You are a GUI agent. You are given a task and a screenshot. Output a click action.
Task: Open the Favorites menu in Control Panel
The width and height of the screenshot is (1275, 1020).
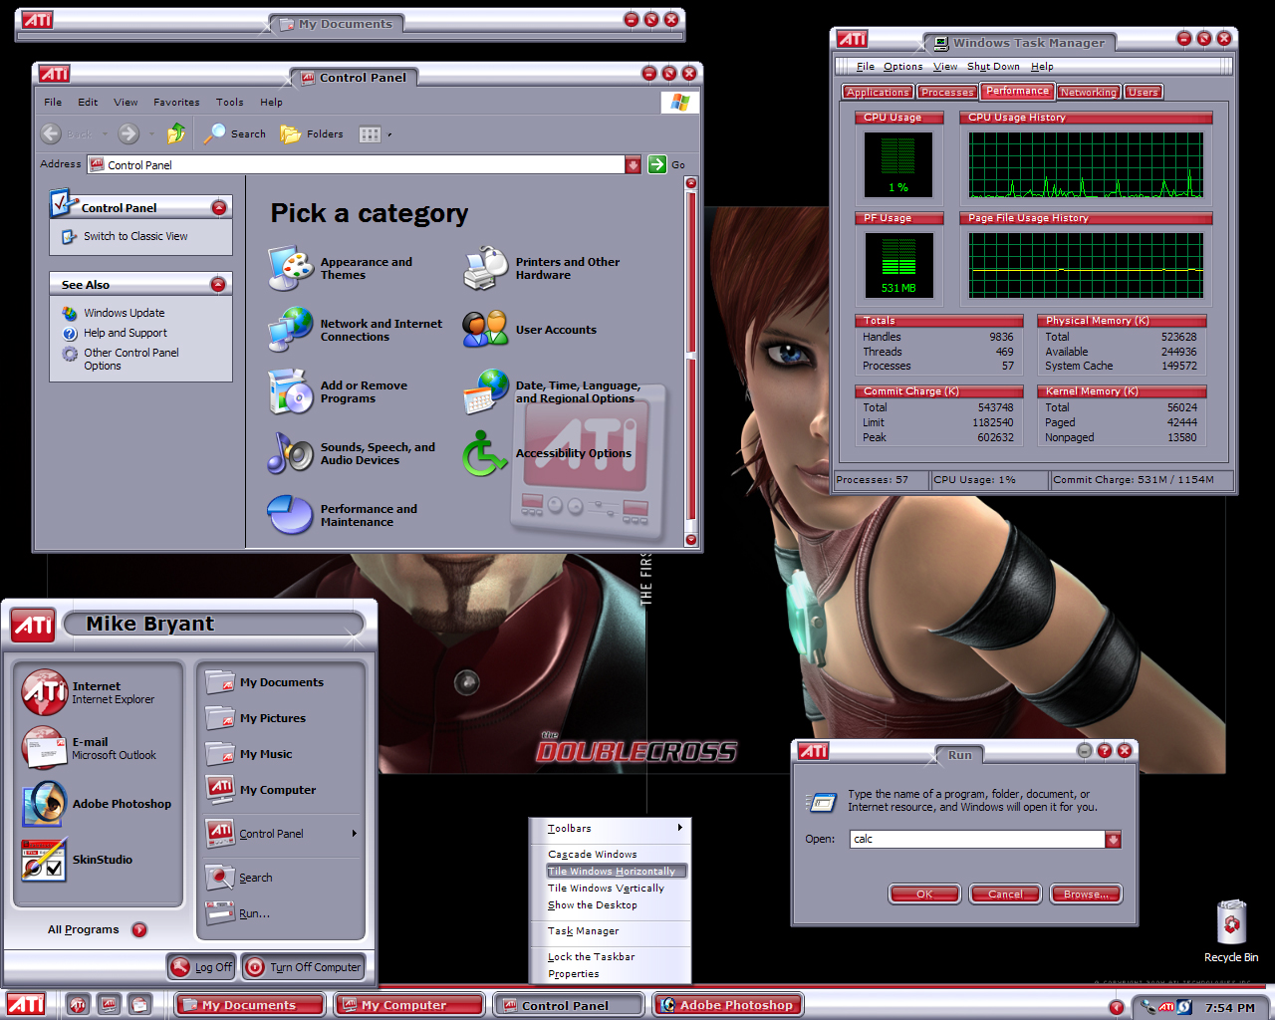point(176,103)
